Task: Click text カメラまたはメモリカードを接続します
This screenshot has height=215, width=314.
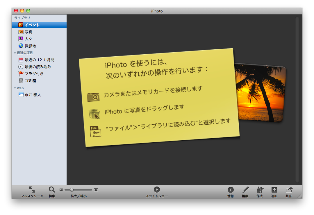Action: (153, 92)
